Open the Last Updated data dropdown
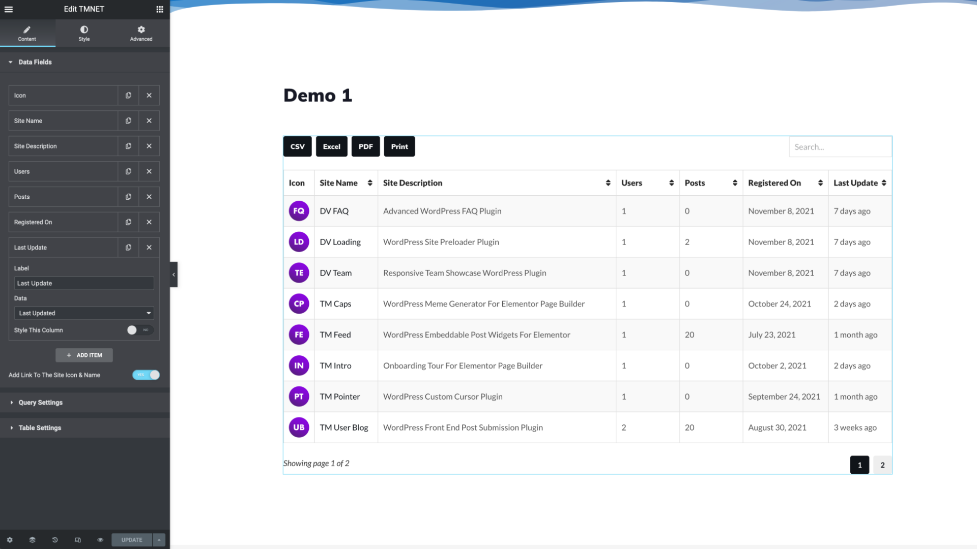This screenshot has width=977, height=549. pos(84,313)
